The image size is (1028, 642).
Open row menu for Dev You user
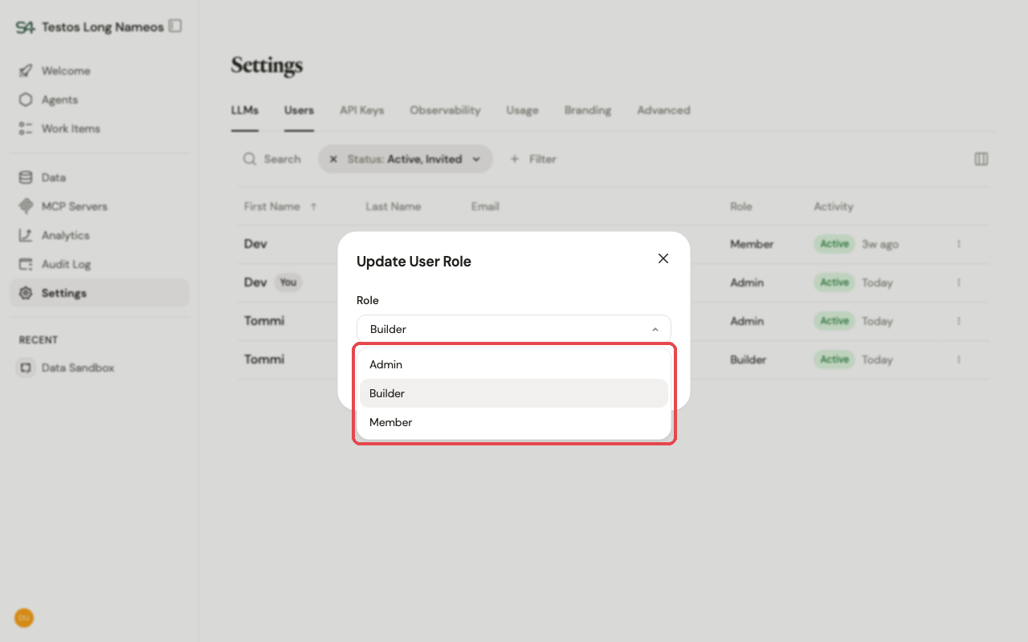(959, 282)
